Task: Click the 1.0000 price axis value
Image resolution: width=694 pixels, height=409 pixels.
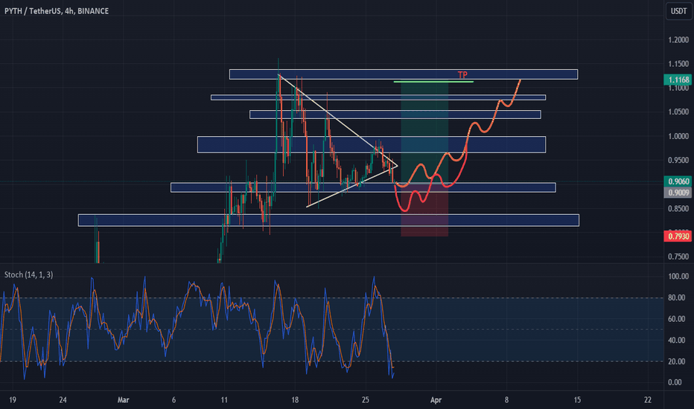Action: coord(678,136)
